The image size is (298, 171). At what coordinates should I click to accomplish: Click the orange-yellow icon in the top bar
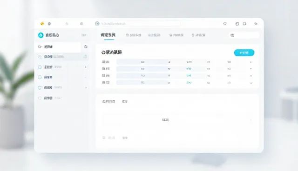[42, 24]
